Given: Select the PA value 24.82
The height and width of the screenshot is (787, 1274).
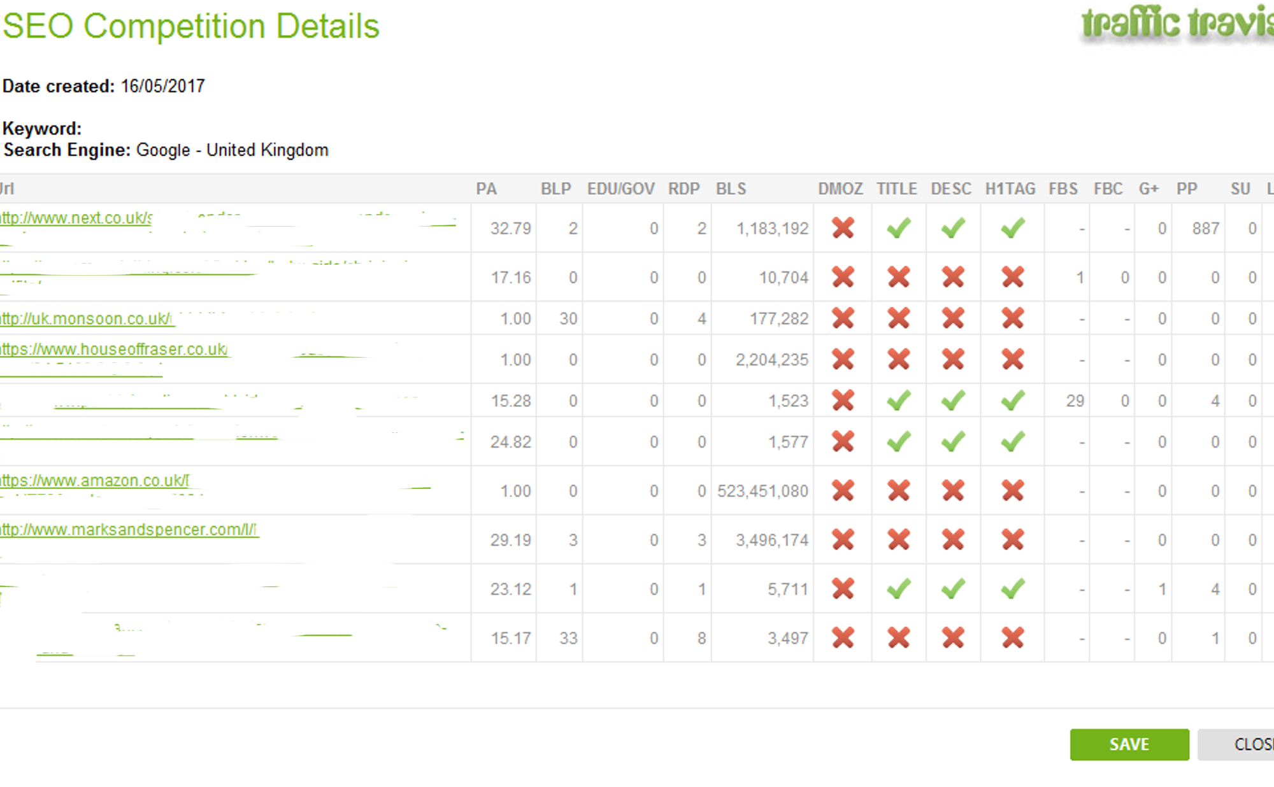Looking at the screenshot, I should pos(511,442).
